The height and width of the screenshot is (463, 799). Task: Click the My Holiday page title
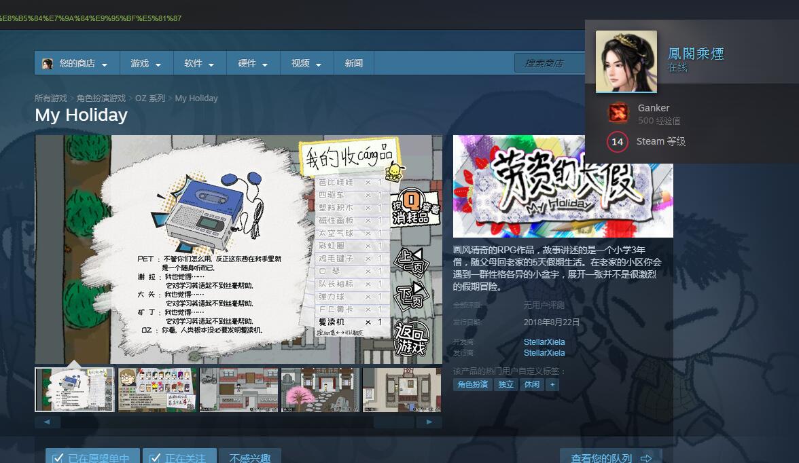coord(81,115)
